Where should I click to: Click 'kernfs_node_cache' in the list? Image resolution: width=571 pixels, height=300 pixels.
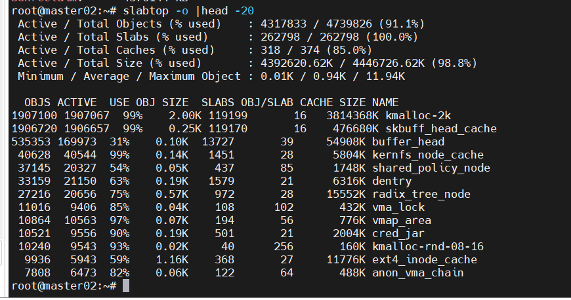pos(428,155)
